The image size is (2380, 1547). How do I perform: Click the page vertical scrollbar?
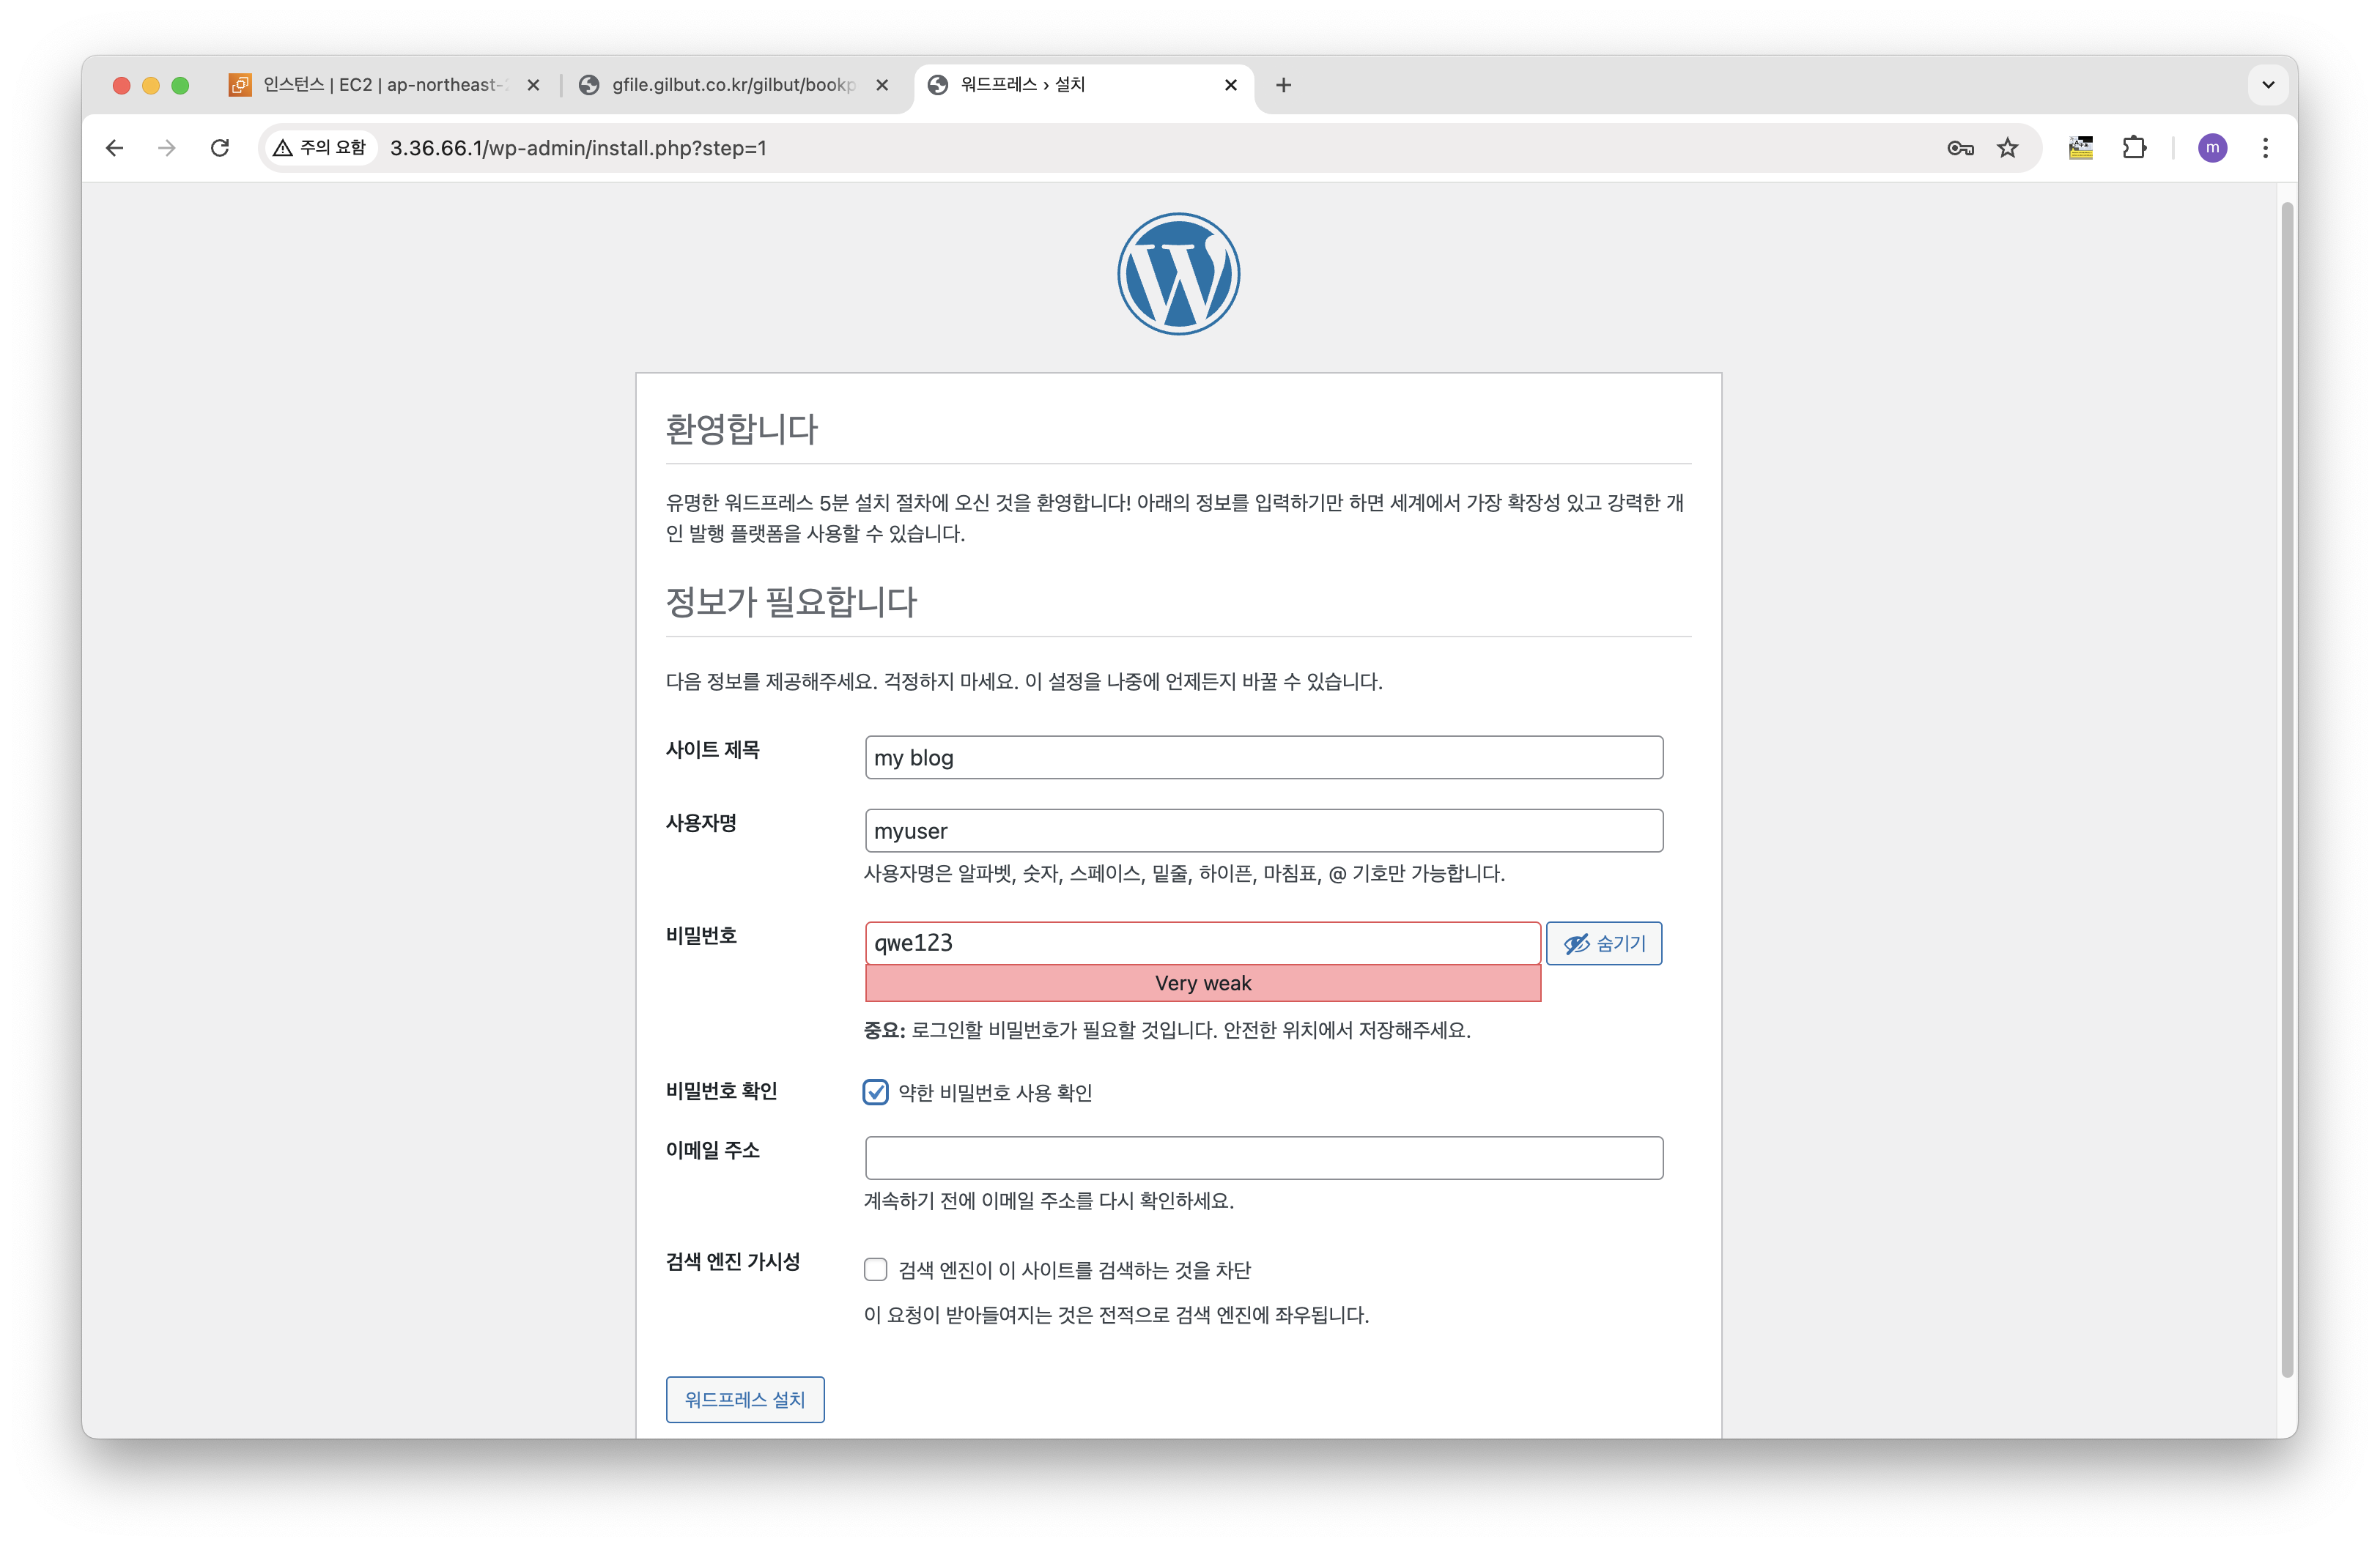coord(2286,790)
